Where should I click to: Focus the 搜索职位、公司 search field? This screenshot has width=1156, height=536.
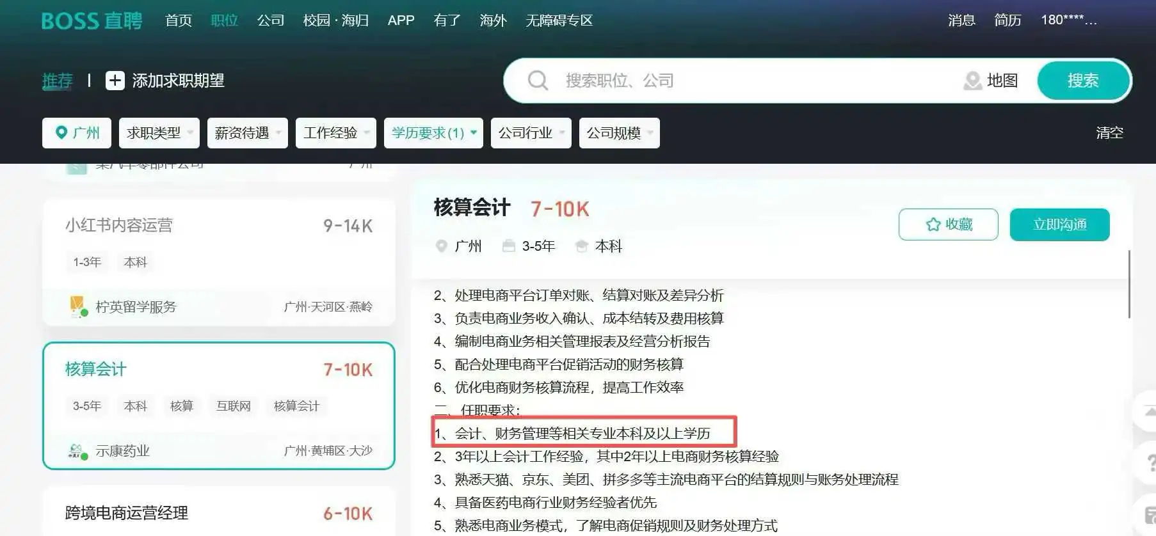point(755,81)
